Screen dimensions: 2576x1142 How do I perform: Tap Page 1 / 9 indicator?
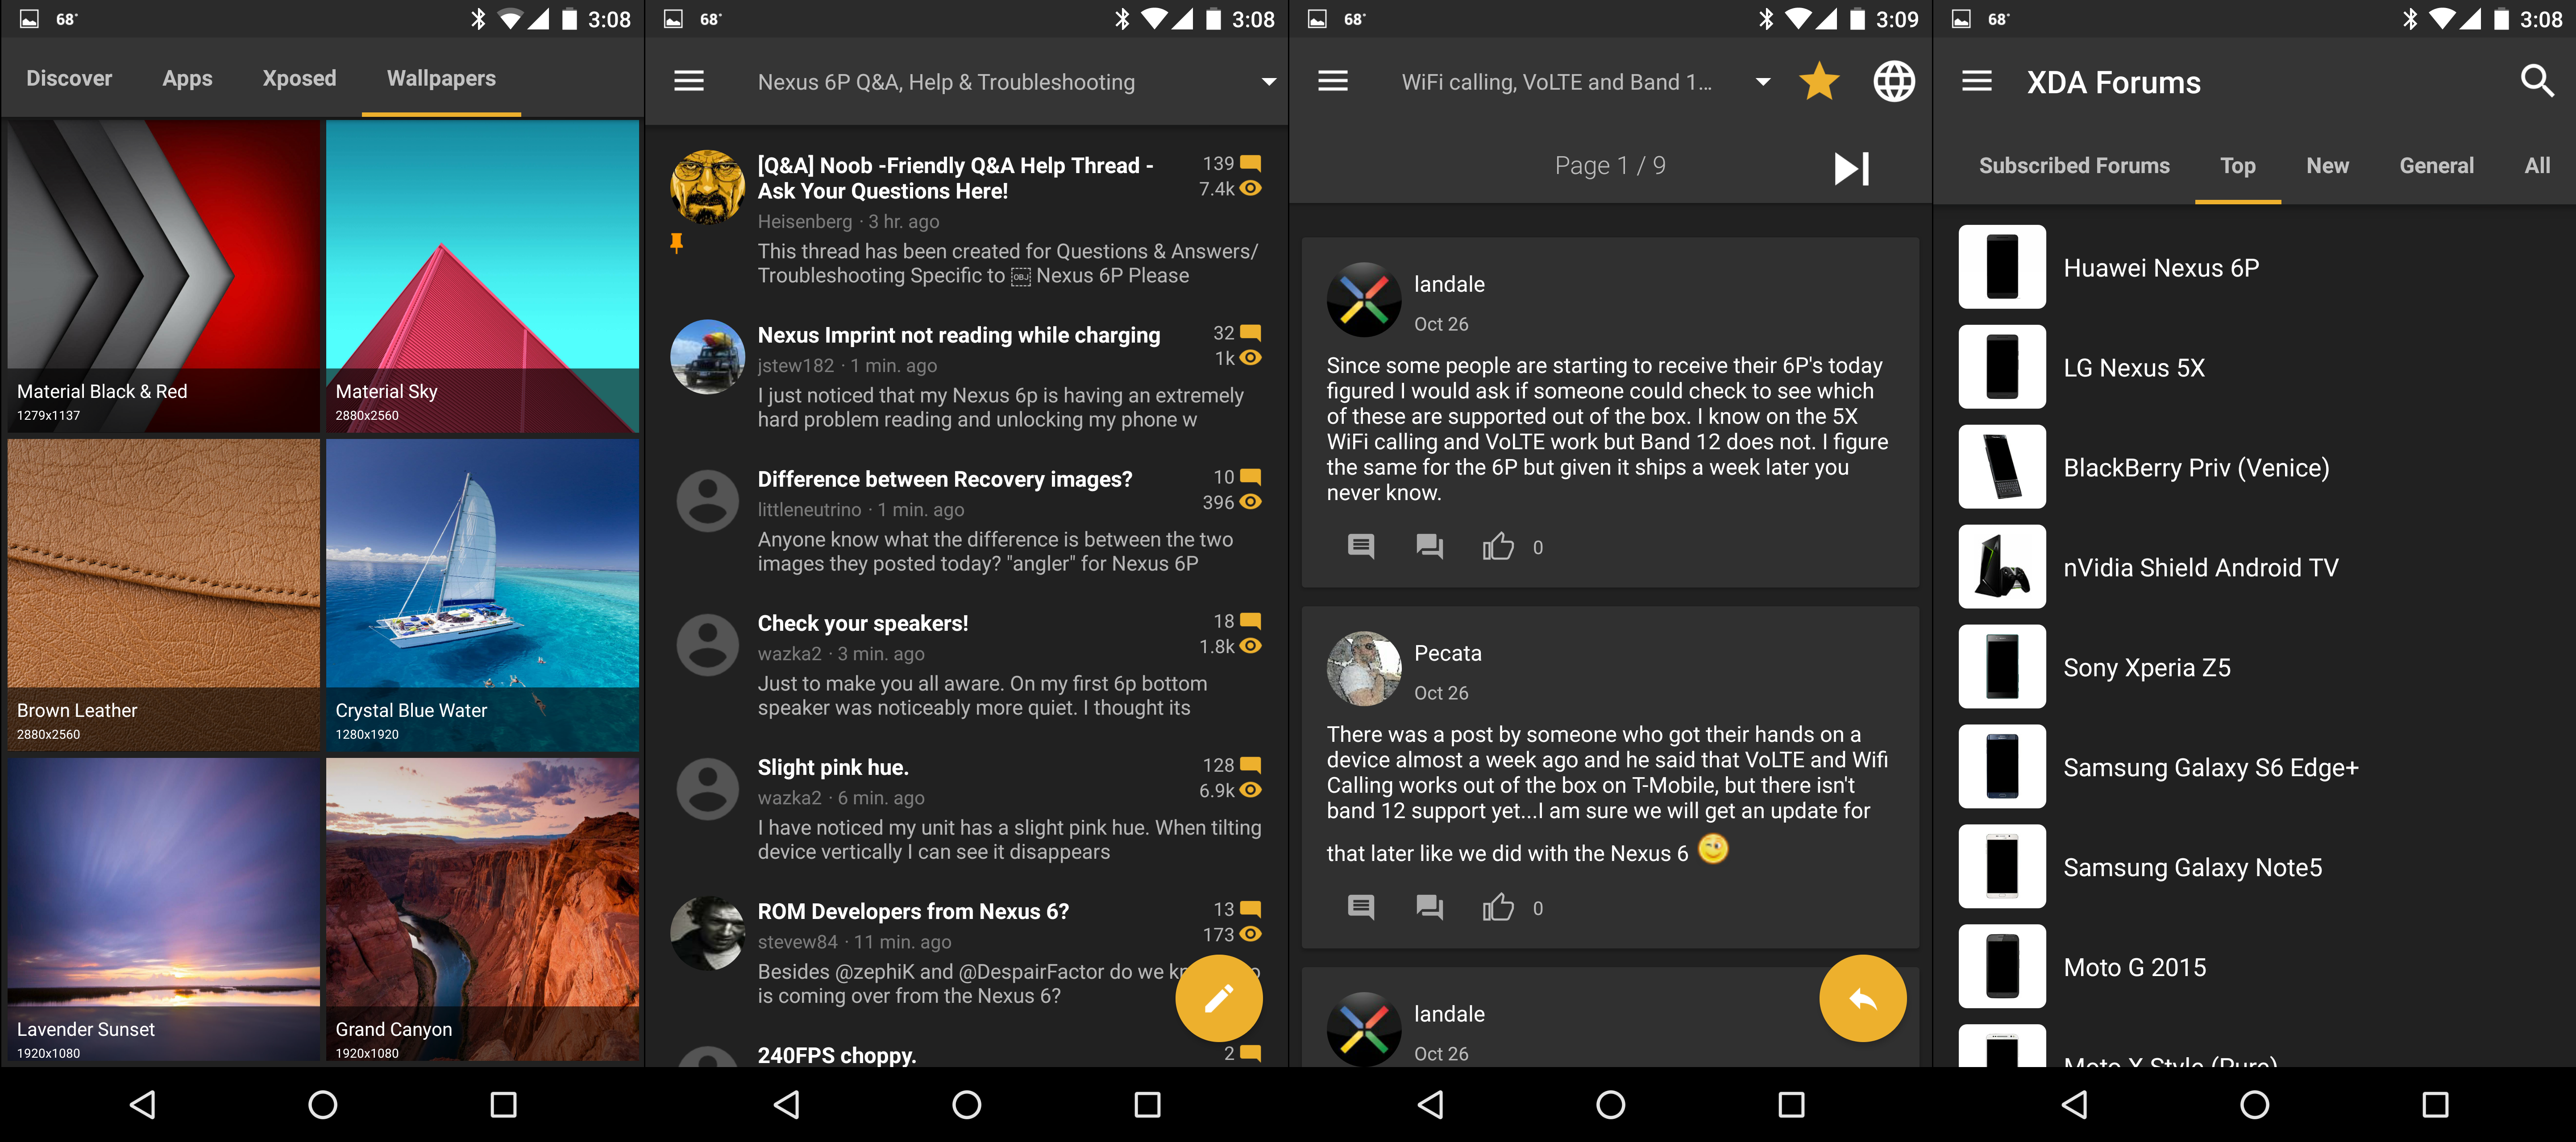pos(1610,166)
